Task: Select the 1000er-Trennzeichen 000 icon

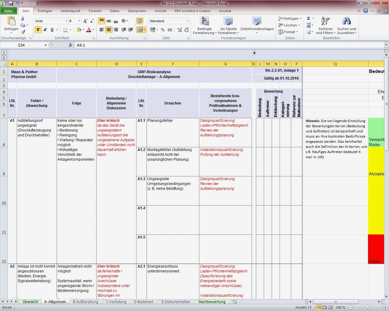Action: pos(170,30)
